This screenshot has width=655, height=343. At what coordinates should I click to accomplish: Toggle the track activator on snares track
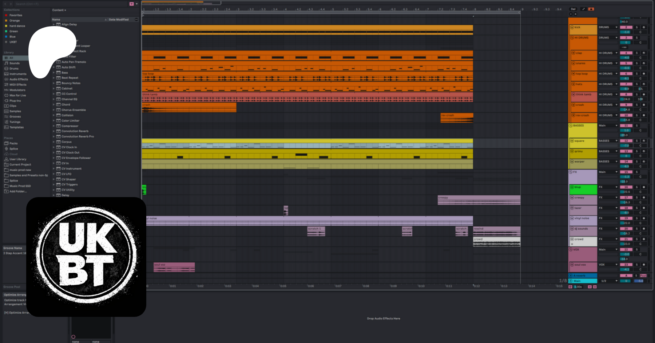[626, 63]
